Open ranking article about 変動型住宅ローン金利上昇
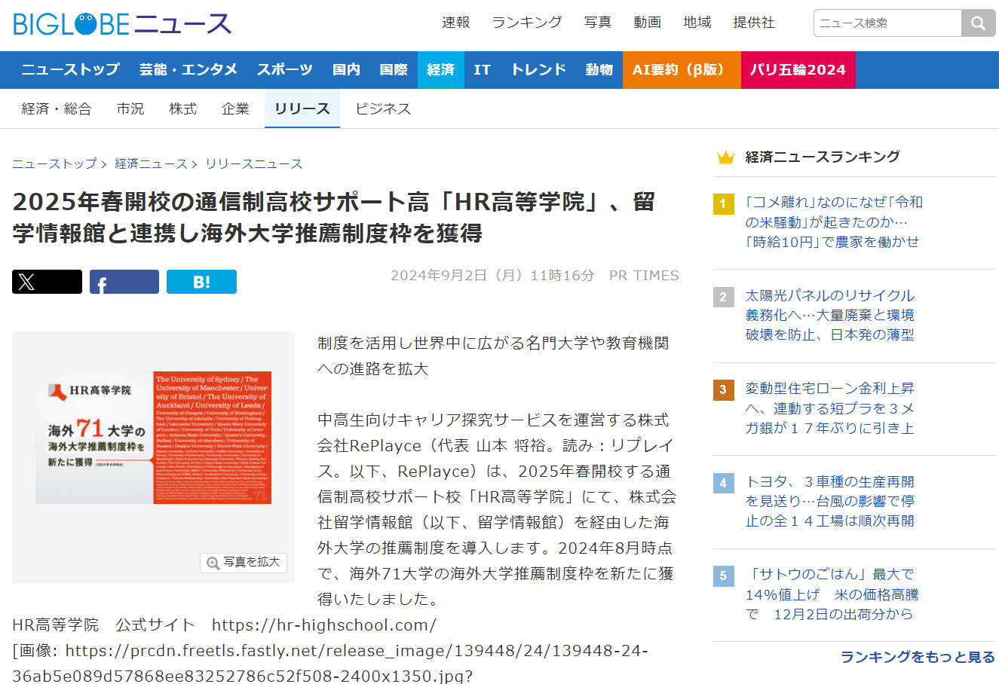This screenshot has width=999, height=684. pyautogui.click(x=830, y=408)
